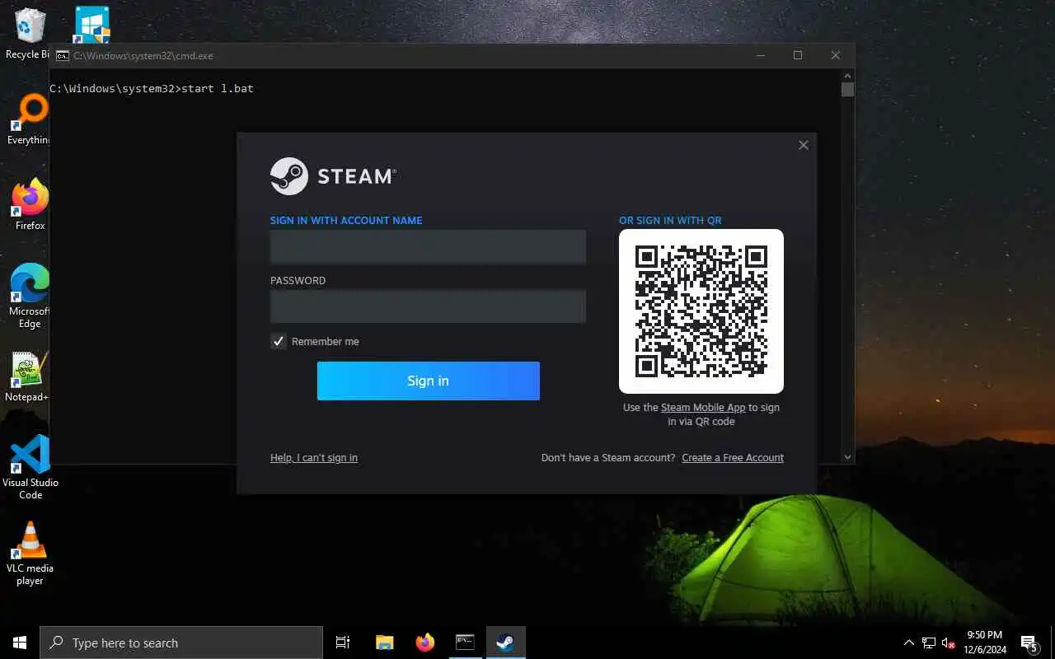Open the Recycle Bin desktop icon
Viewport: 1055px width, 659px height.
point(29,34)
